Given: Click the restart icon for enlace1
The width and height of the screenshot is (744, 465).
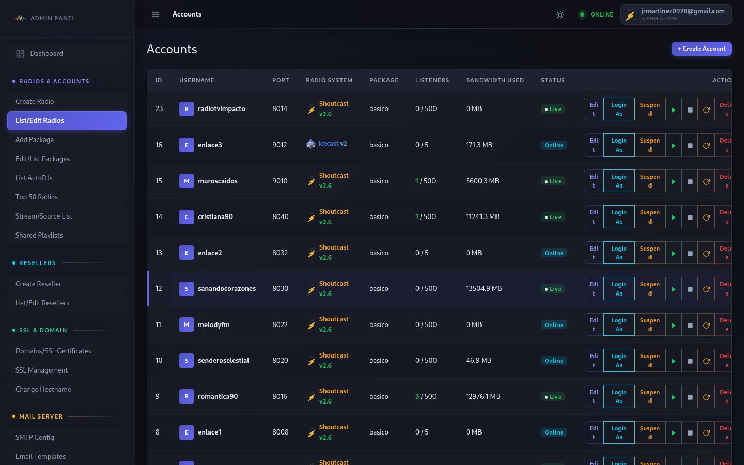Looking at the screenshot, I should [x=706, y=433].
